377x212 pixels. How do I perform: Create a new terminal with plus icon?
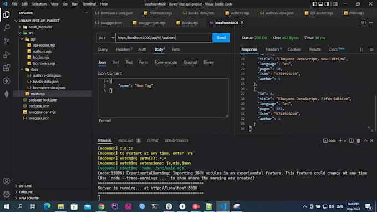coord(340,140)
